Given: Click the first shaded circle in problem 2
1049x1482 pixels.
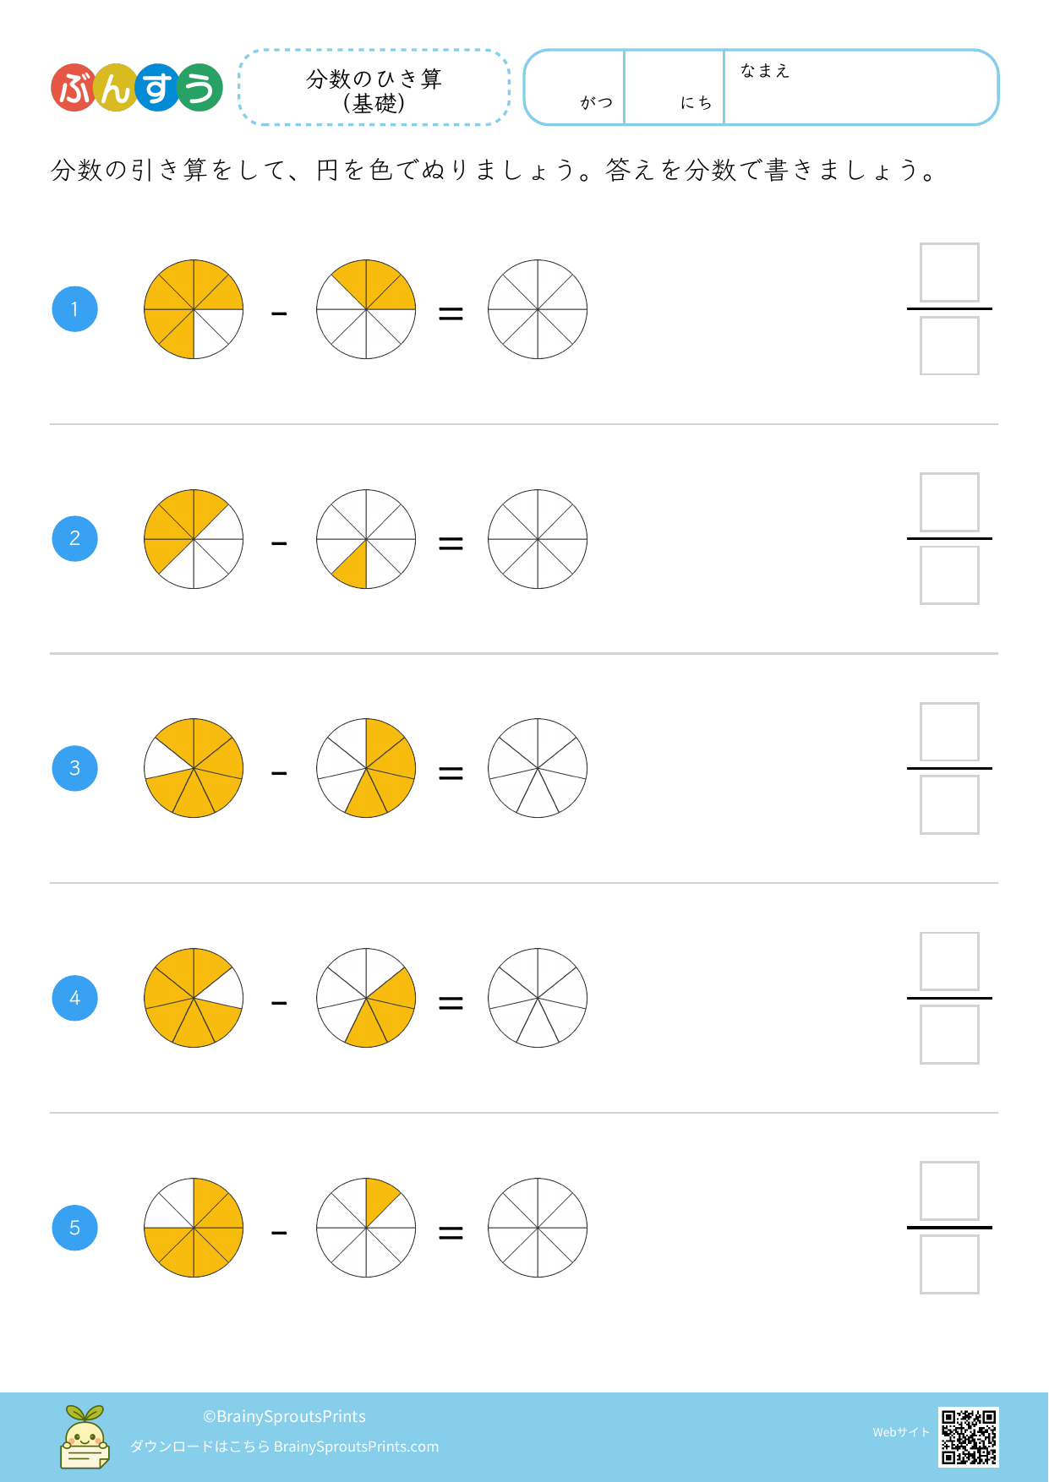Looking at the screenshot, I should click(194, 539).
